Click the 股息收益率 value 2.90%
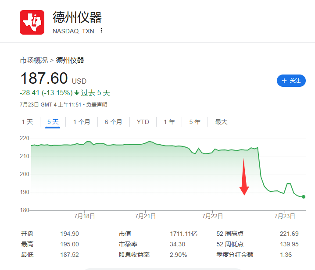Image resolution: width=315 pixels, height=270 pixels. (179, 255)
